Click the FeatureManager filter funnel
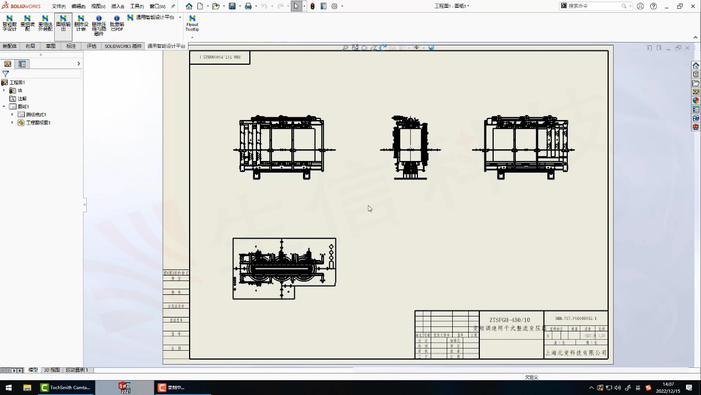Viewport: 701px width, 395px height. click(6, 74)
